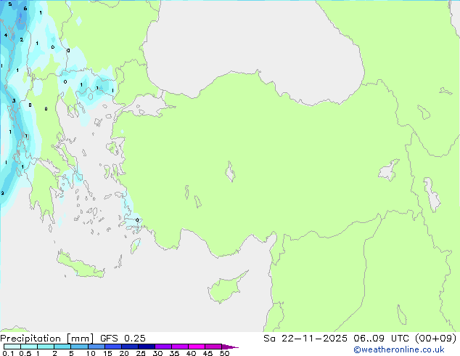Click the 'GFS 0.25' model label
Image resolution: width=460 pixels, height=356 pixels.
tap(123, 339)
